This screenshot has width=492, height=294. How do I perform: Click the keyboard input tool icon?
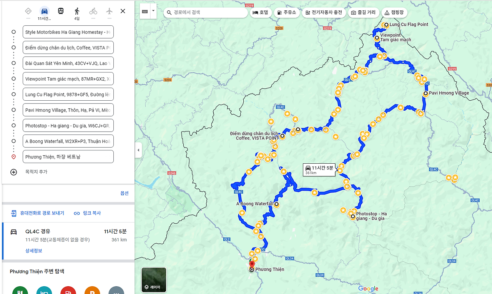145,12
